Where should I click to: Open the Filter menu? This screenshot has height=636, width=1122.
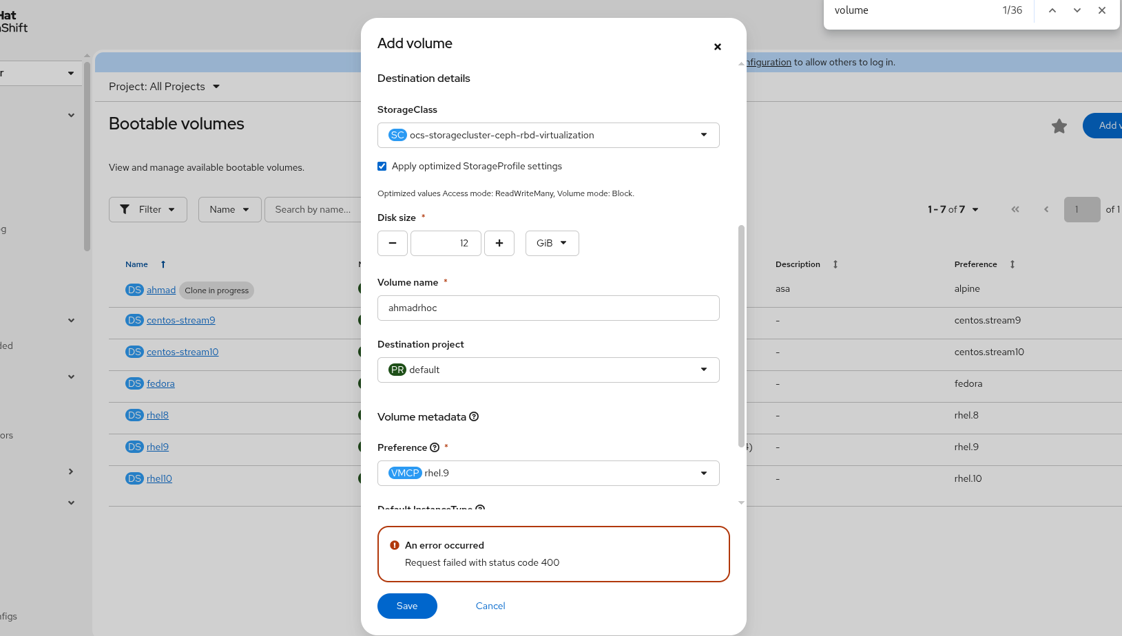click(148, 209)
